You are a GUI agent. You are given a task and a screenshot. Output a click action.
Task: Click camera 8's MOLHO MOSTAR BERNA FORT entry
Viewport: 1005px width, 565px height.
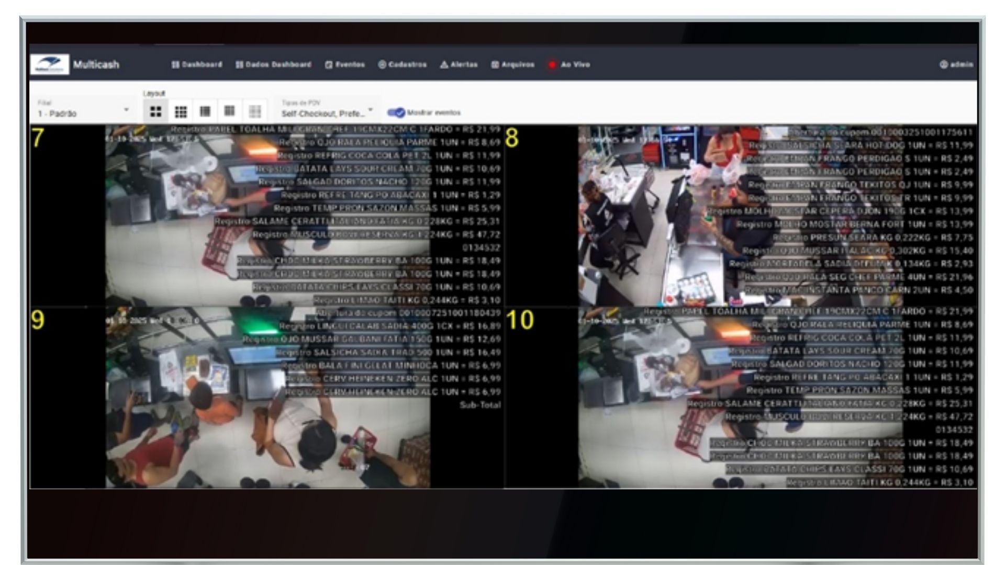[855, 224]
